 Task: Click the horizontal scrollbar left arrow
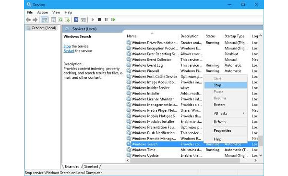128,160
